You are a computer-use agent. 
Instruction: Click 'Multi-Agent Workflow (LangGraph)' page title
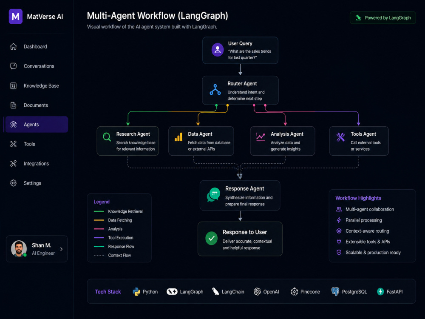[158, 16]
